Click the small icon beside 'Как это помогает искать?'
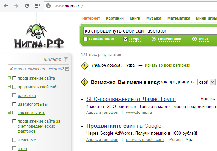217x151 pixels. coord(67,69)
